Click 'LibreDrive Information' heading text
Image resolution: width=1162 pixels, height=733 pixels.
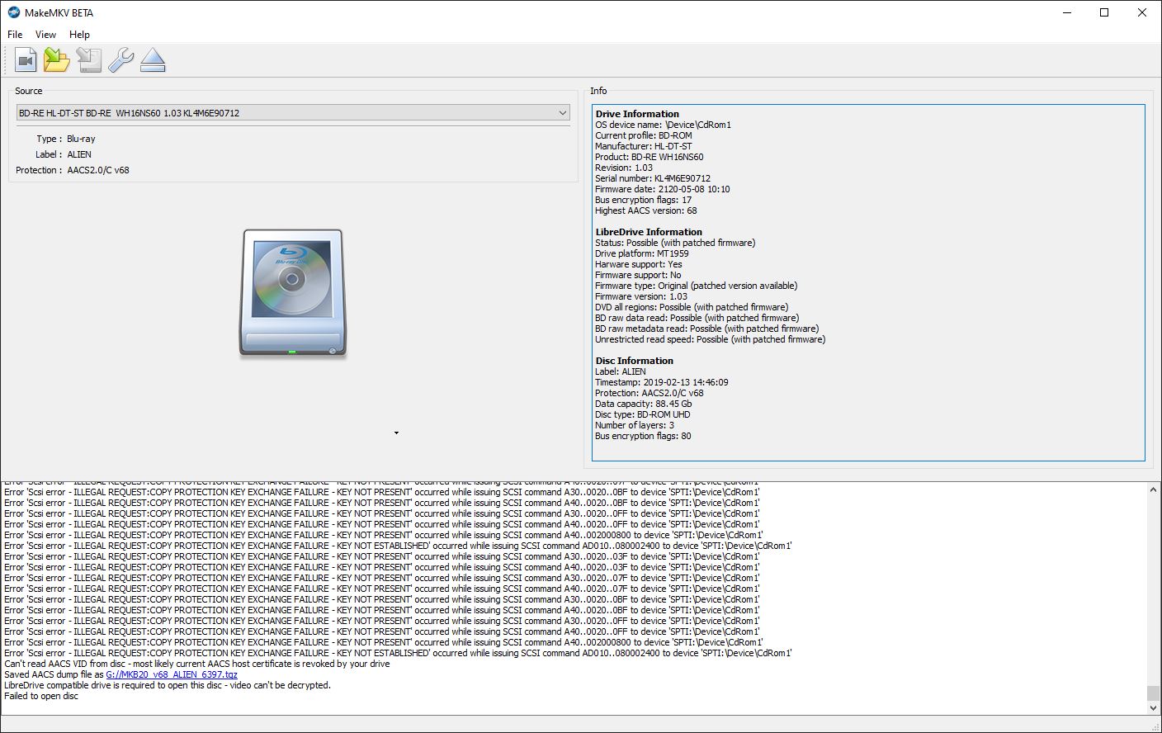click(649, 232)
